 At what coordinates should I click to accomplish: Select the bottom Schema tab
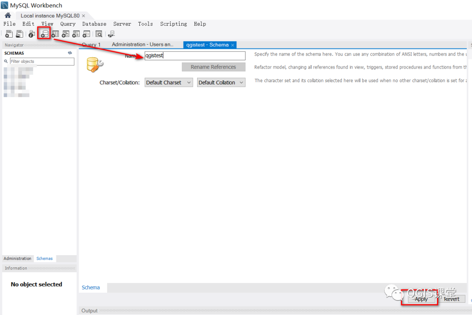coord(91,287)
